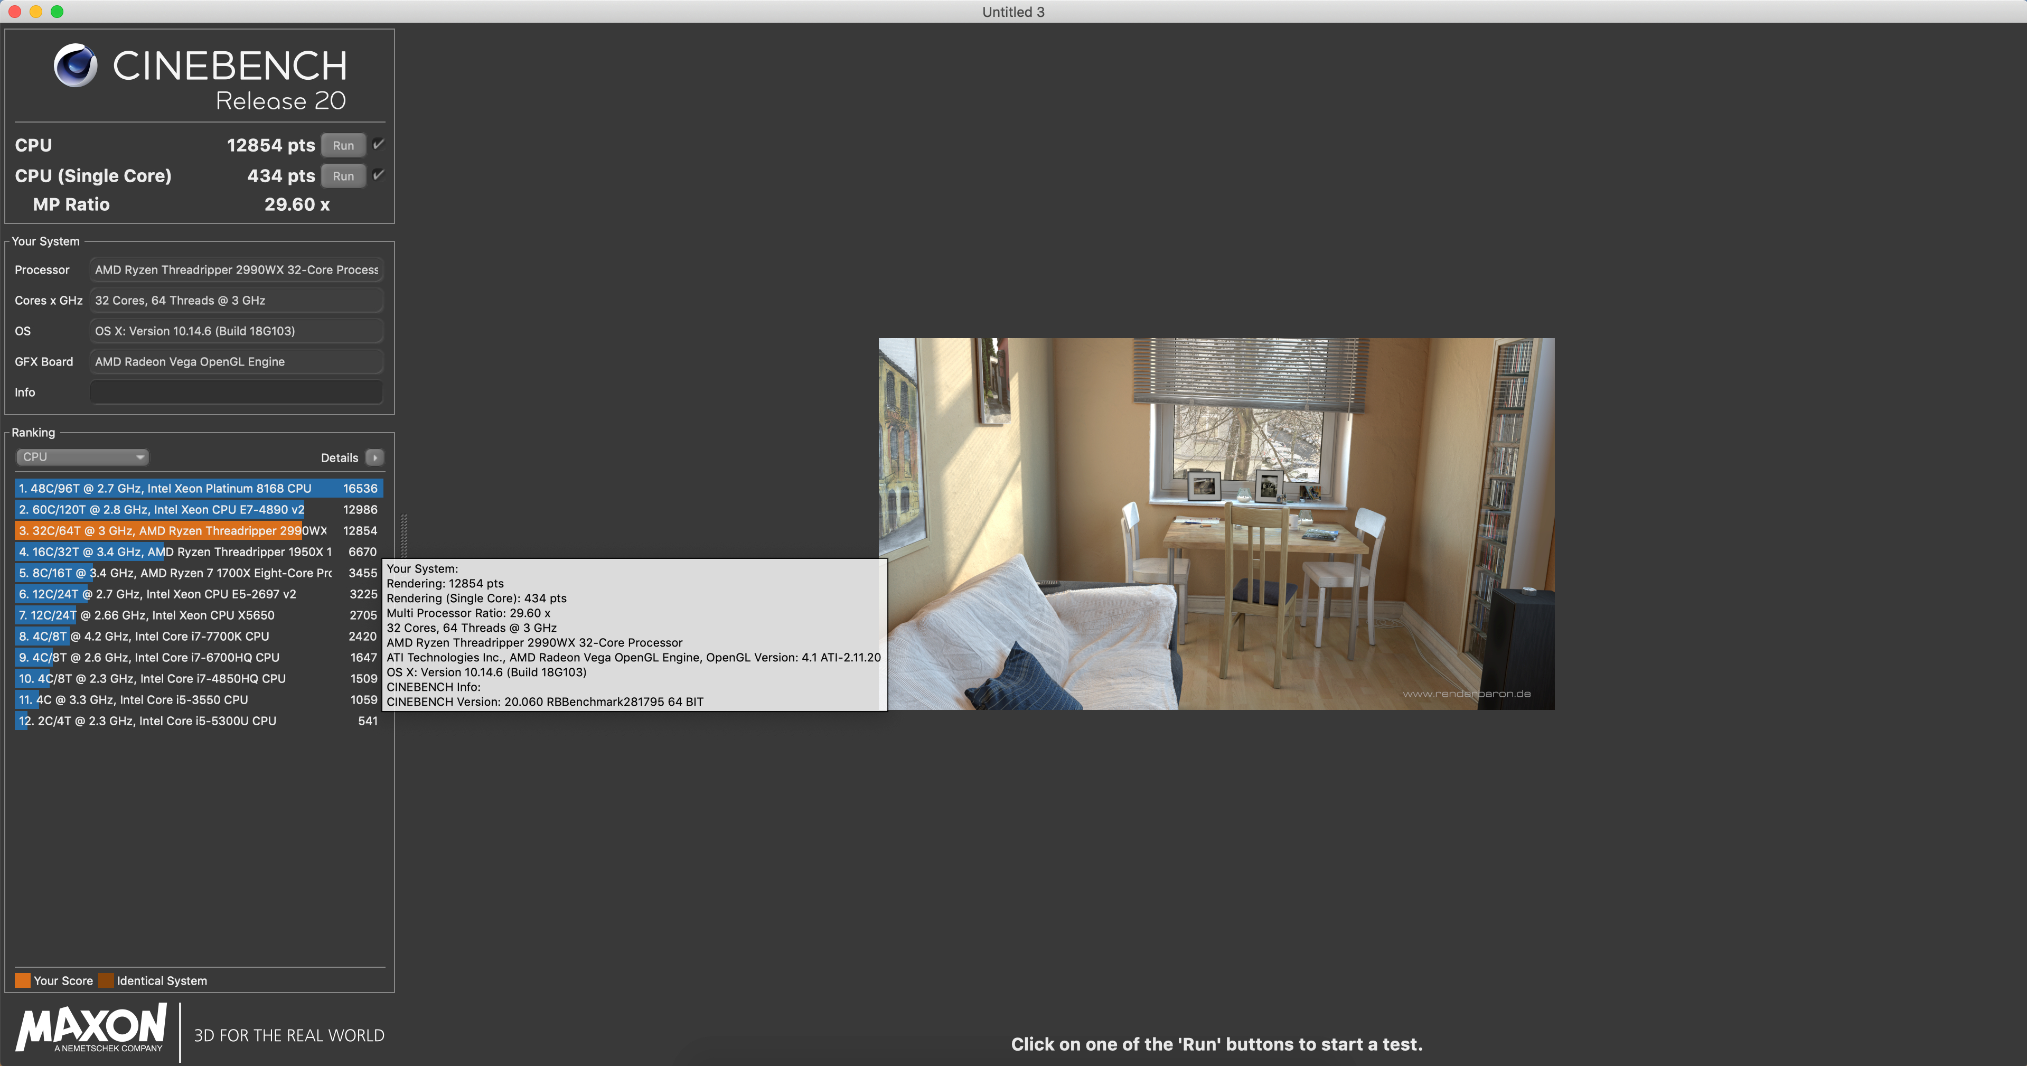Select rank 5 Ryzen 7 1700X row

click(x=199, y=573)
